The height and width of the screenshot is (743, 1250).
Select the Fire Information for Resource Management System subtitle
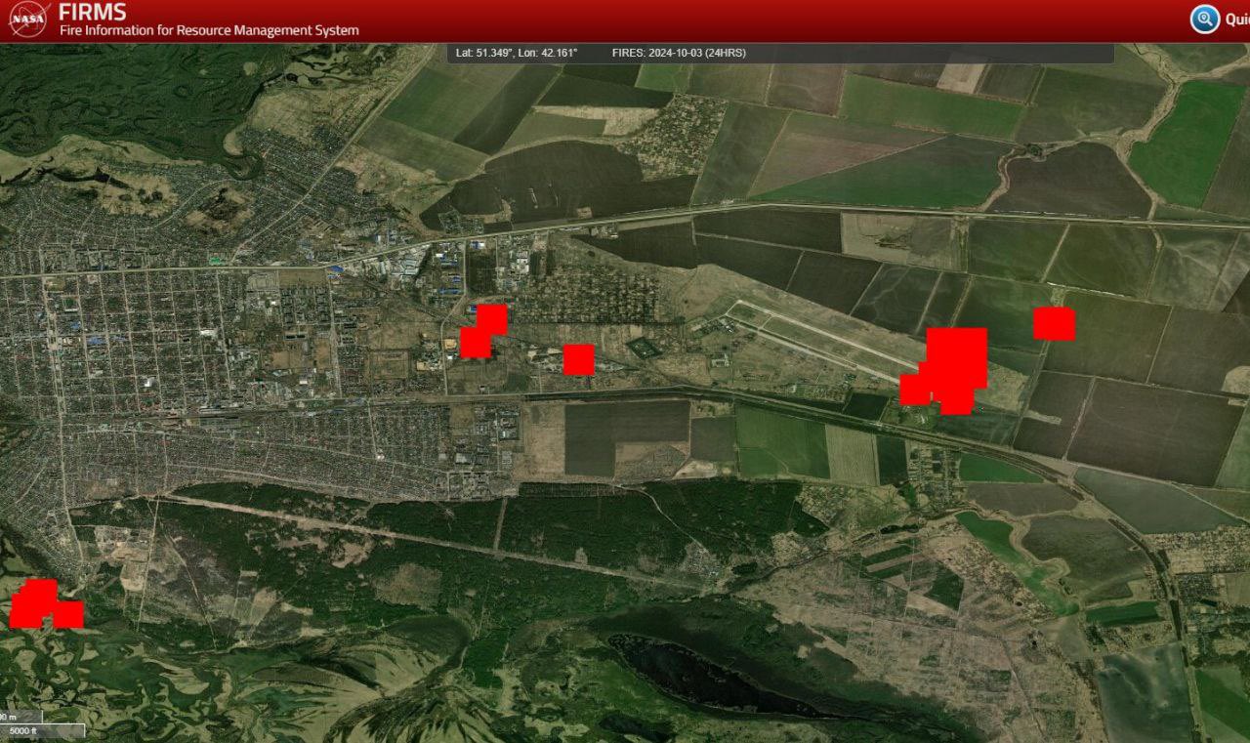pyautogui.click(x=209, y=30)
